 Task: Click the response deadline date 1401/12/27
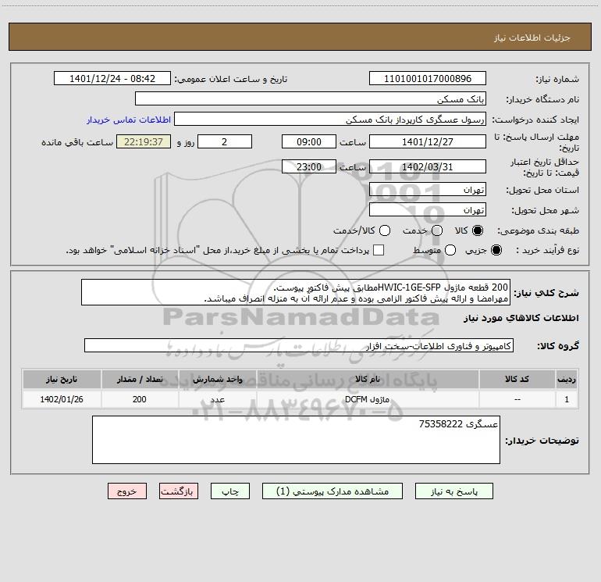pyautogui.click(x=428, y=141)
